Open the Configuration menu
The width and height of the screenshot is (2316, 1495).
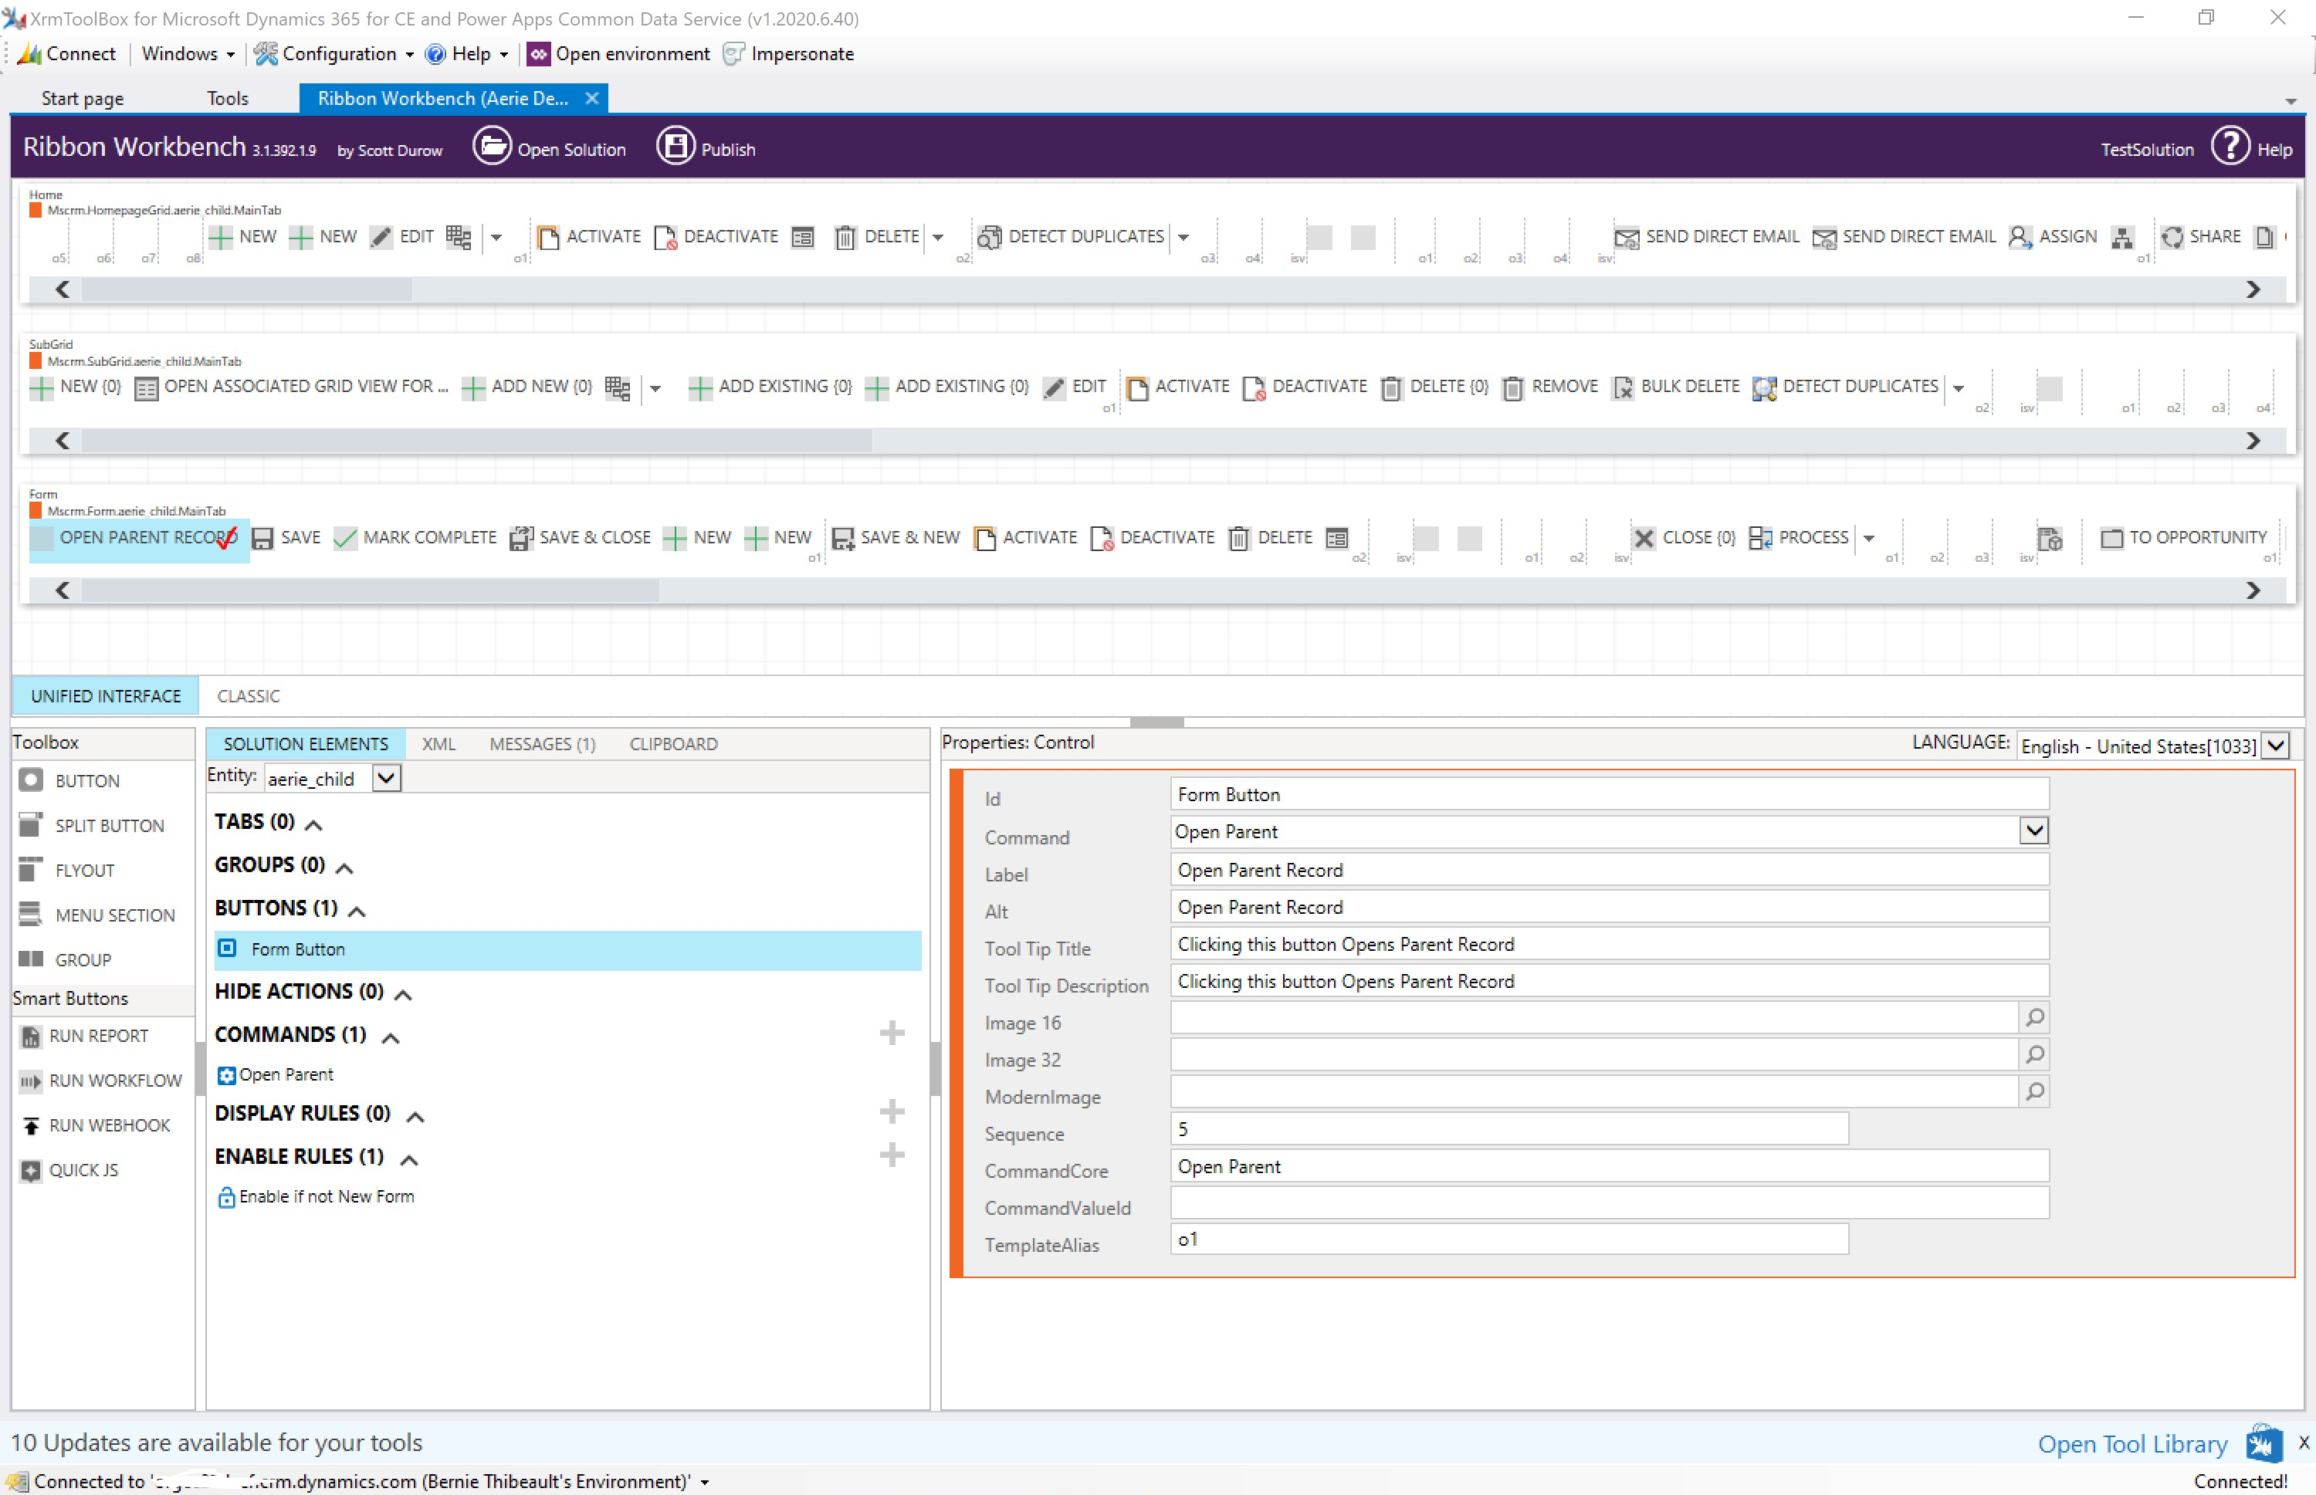click(334, 53)
